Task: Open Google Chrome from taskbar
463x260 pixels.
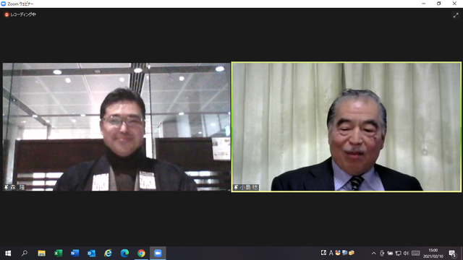Action: point(141,253)
